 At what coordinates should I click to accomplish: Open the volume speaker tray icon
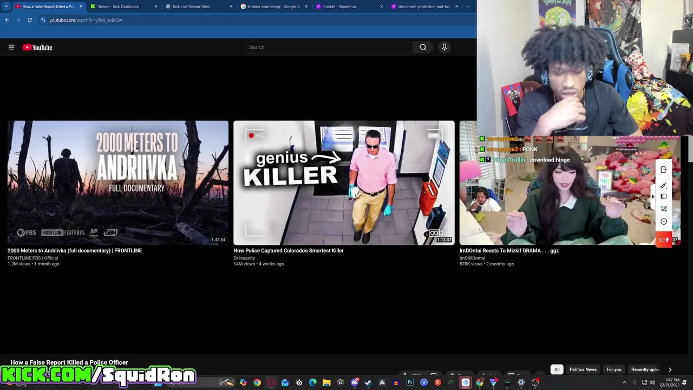click(x=652, y=382)
